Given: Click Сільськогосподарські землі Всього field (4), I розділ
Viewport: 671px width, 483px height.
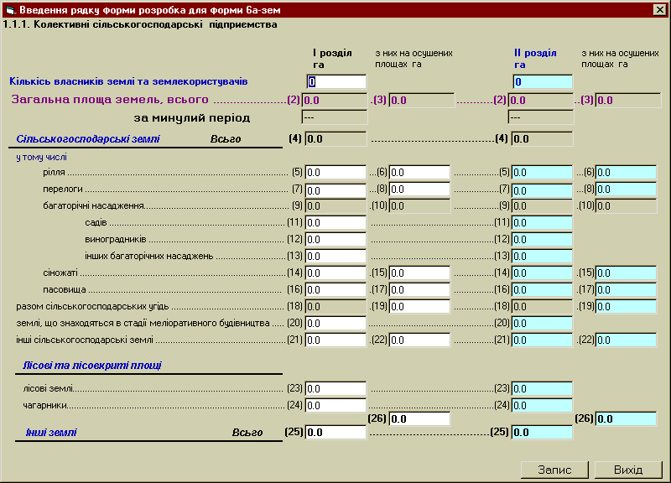Looking at the screenshot, I should pos(335,139).
